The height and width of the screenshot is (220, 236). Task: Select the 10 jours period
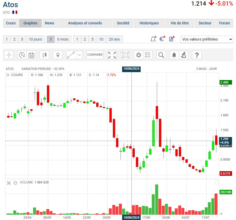35,39
